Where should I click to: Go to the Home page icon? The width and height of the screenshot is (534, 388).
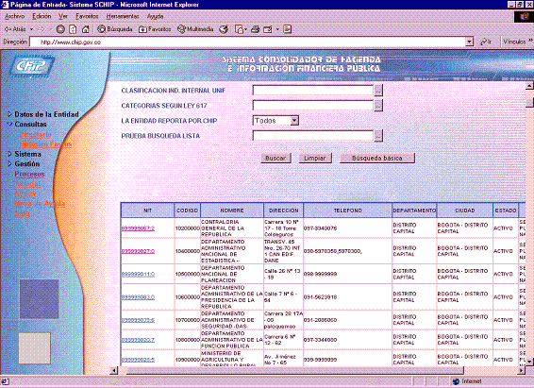(x=86, y=29)
